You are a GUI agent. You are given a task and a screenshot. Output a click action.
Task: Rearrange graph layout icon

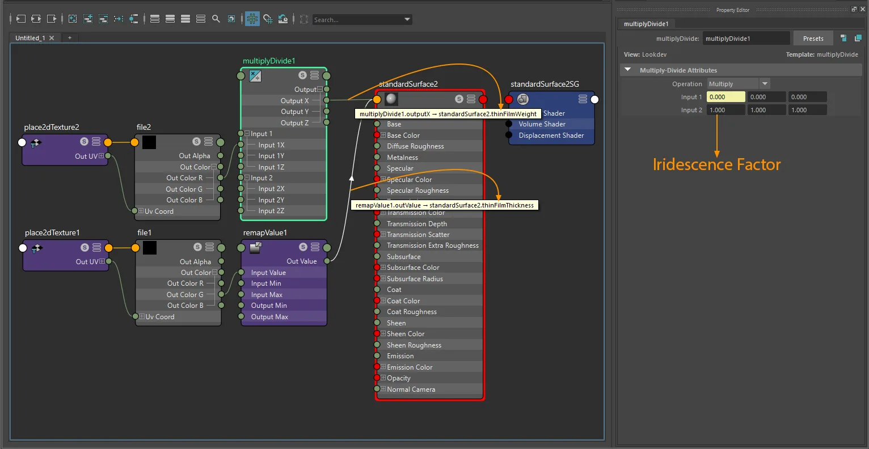(119, 19)
